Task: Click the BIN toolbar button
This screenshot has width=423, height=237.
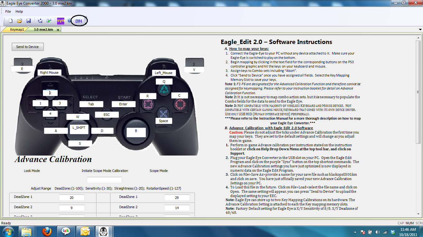Action: [79, 21]
